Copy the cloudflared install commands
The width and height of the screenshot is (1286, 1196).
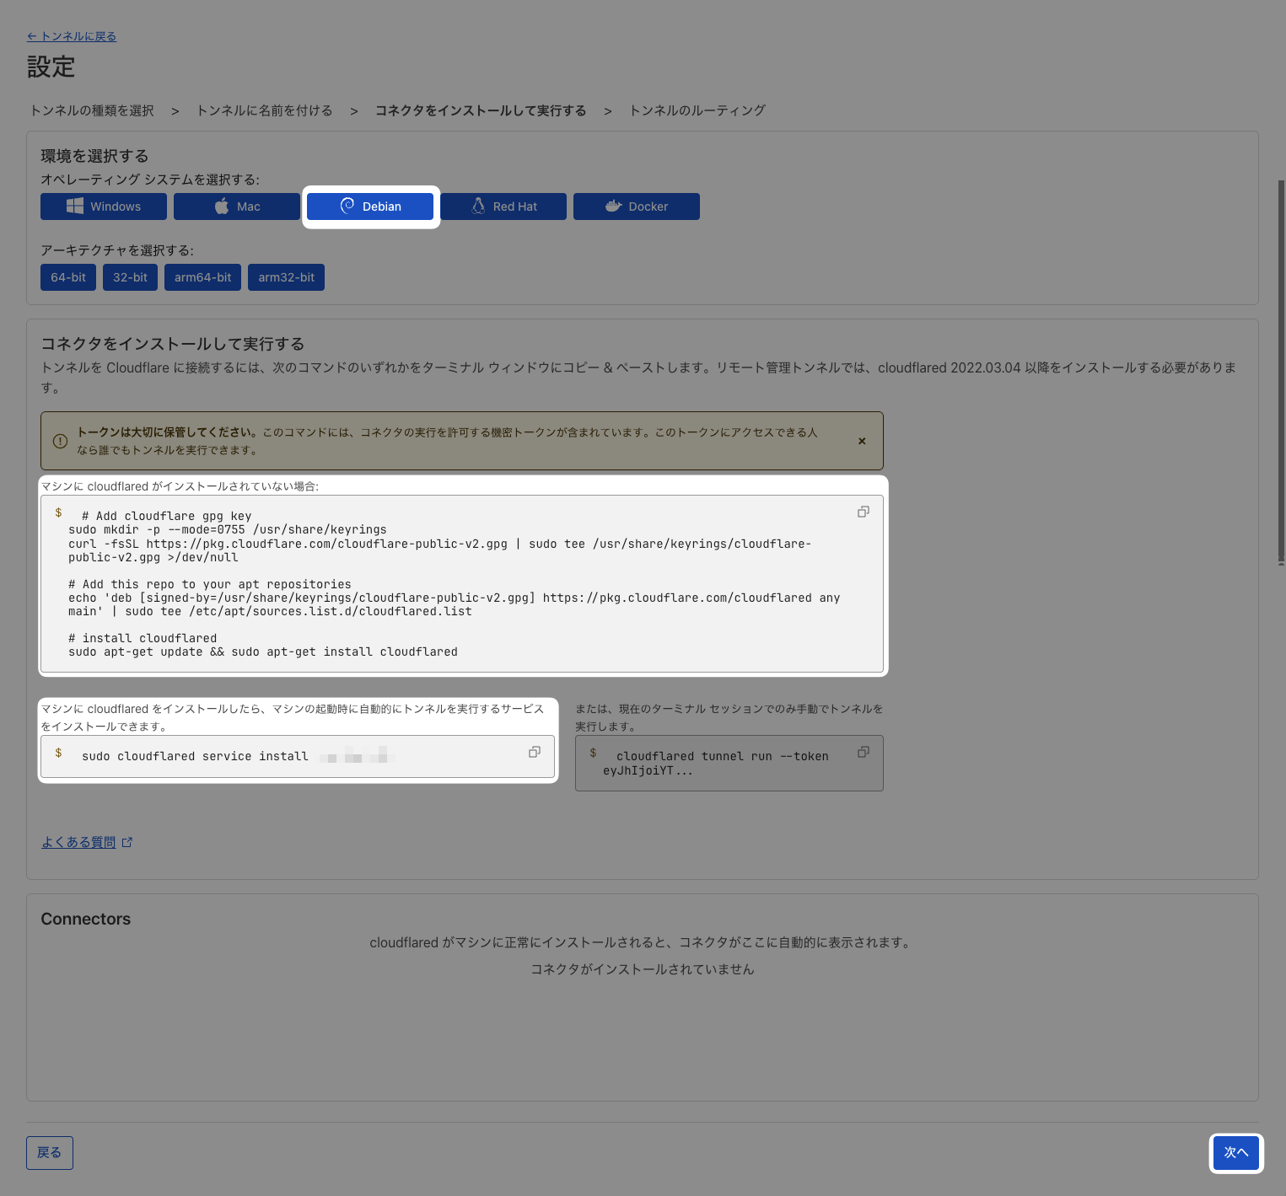click(x=864, y=512)
